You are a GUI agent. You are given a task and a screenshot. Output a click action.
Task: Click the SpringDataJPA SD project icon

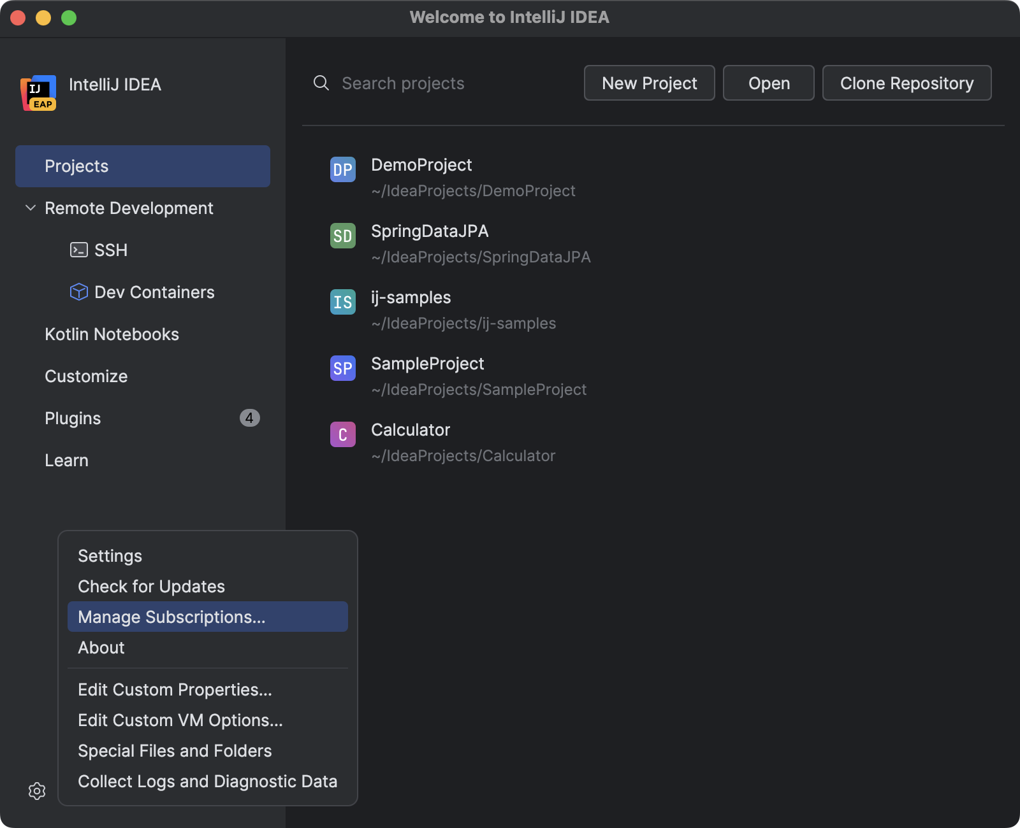click(x=342, y=236)
